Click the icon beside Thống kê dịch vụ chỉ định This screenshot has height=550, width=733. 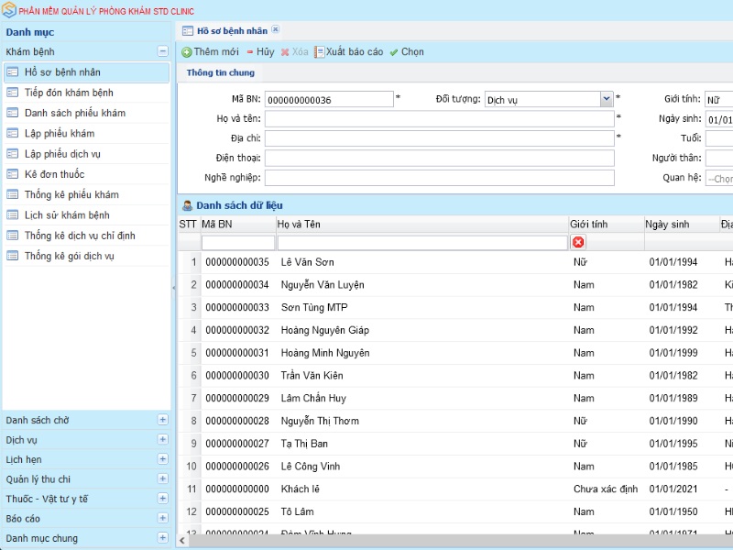(x=13, y=236)
